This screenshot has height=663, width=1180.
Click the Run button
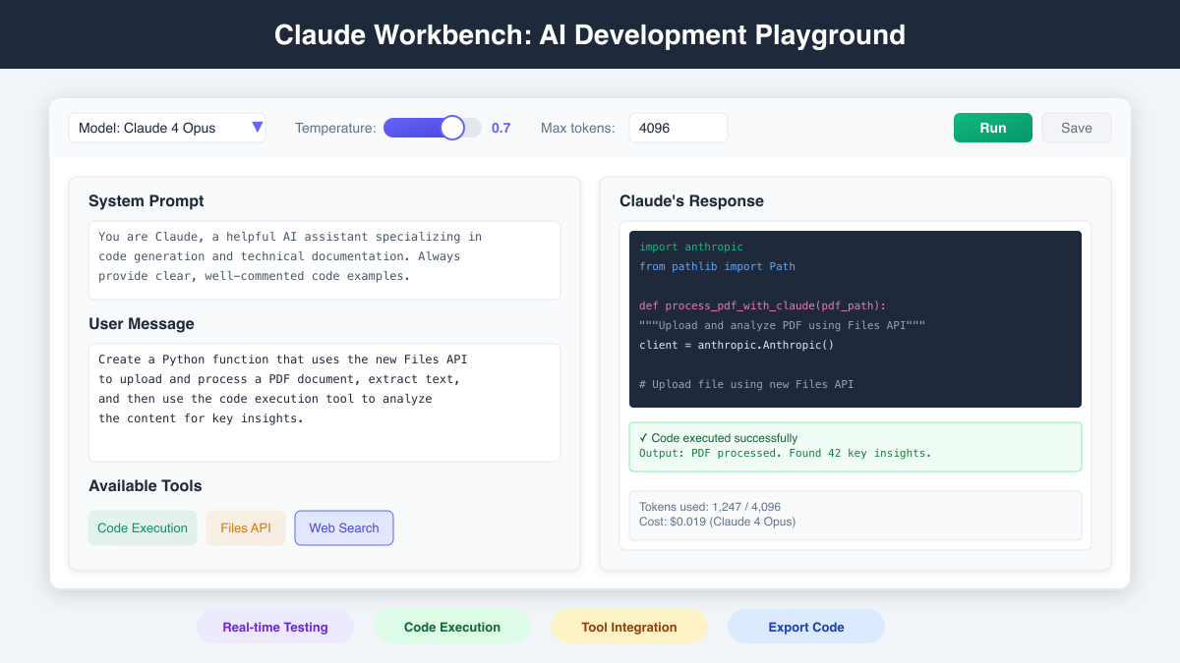pos(992,128)
